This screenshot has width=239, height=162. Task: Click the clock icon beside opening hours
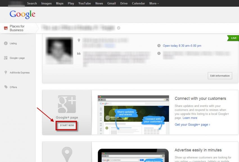(x=159, y=46)
